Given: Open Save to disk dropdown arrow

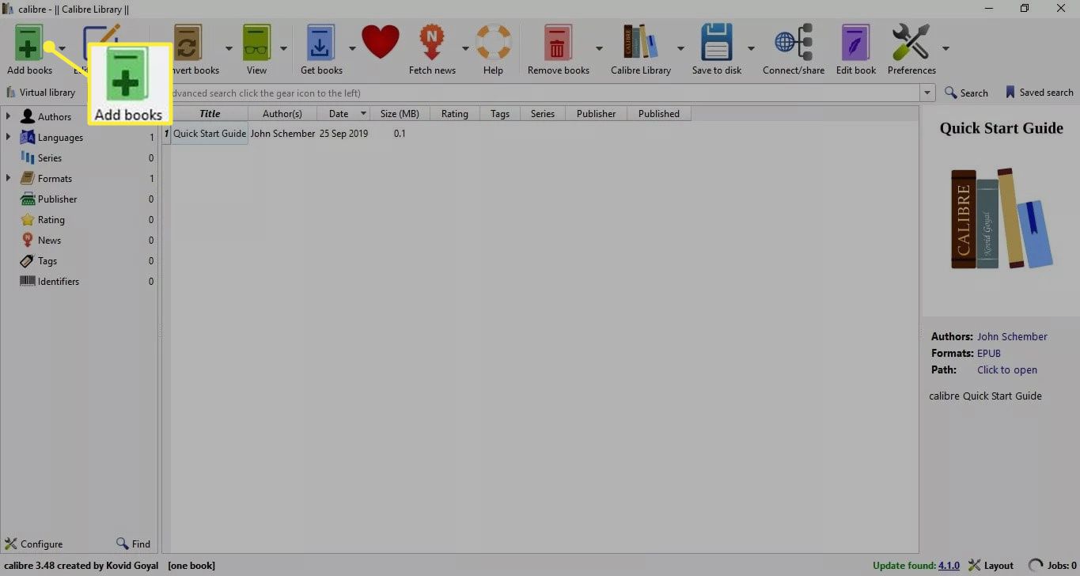Looking at the screenshot, I should pos(751,48).
